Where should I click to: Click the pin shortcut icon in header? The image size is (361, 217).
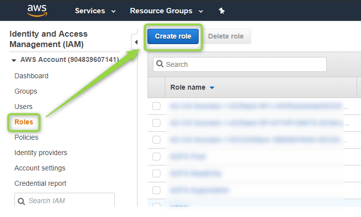(x=221, y=11)
